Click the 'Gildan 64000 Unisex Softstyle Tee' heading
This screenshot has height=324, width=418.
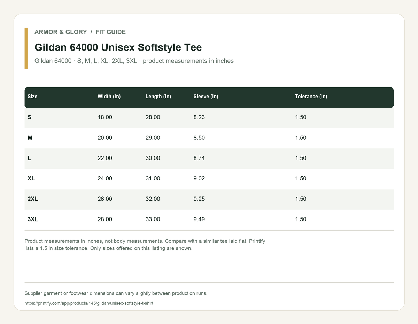pos(118,47)
